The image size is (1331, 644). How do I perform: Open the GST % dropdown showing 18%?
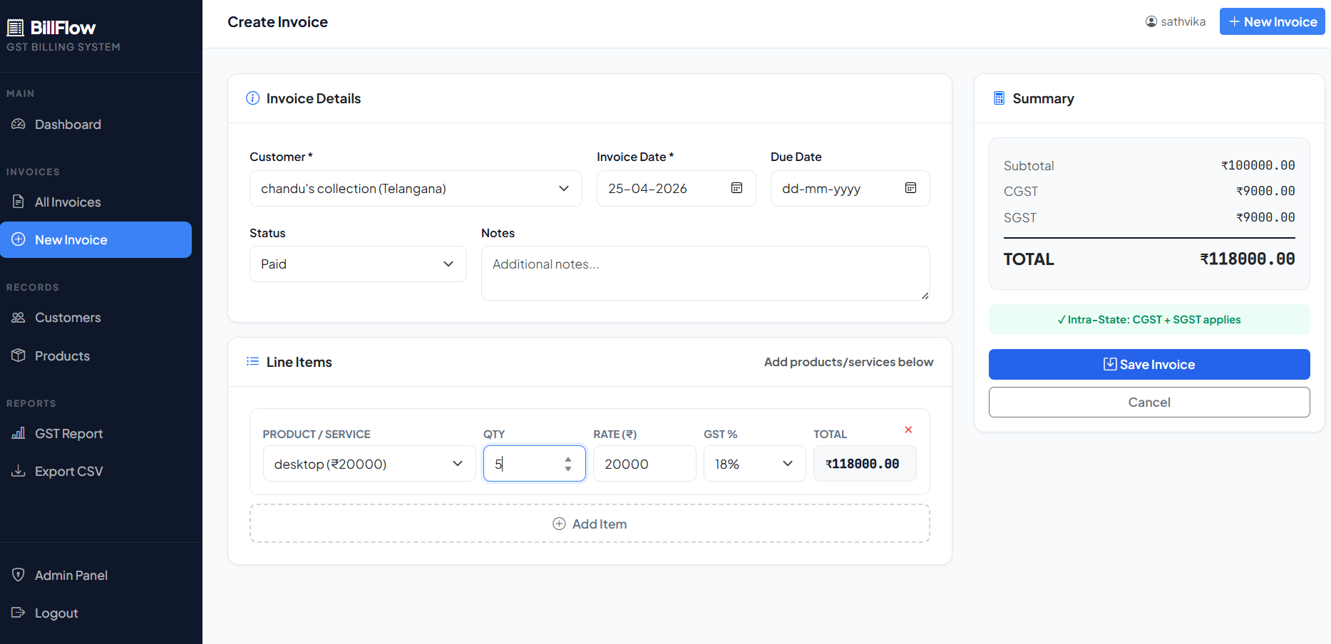click(754, 464)
